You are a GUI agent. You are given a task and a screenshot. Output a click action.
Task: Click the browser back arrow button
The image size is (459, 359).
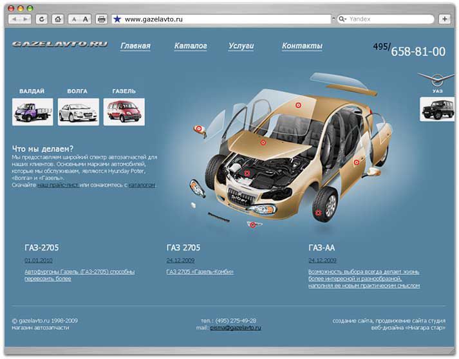14,19
